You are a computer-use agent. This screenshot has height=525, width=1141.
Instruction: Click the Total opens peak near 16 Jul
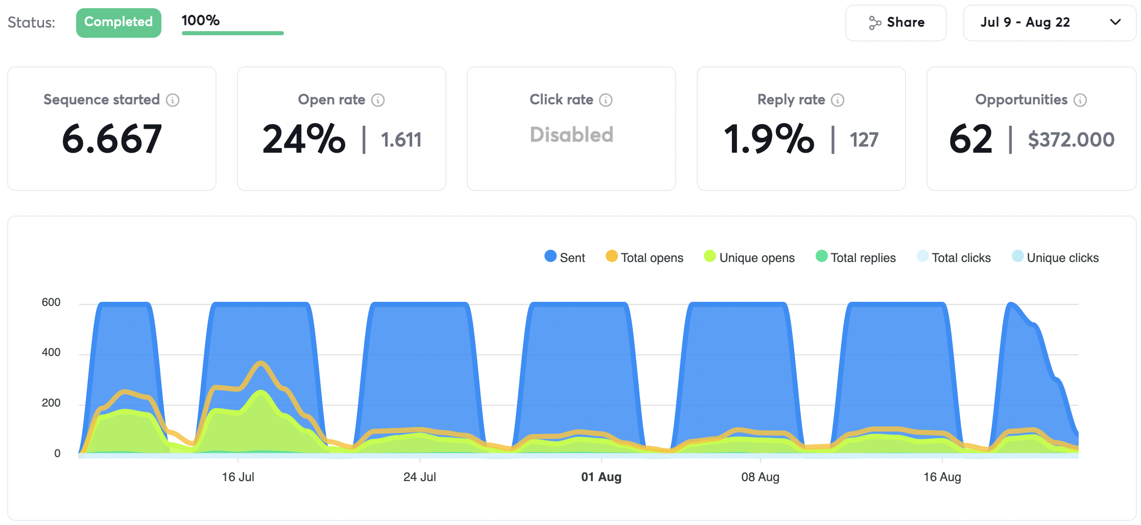click(x=261, y=363)
